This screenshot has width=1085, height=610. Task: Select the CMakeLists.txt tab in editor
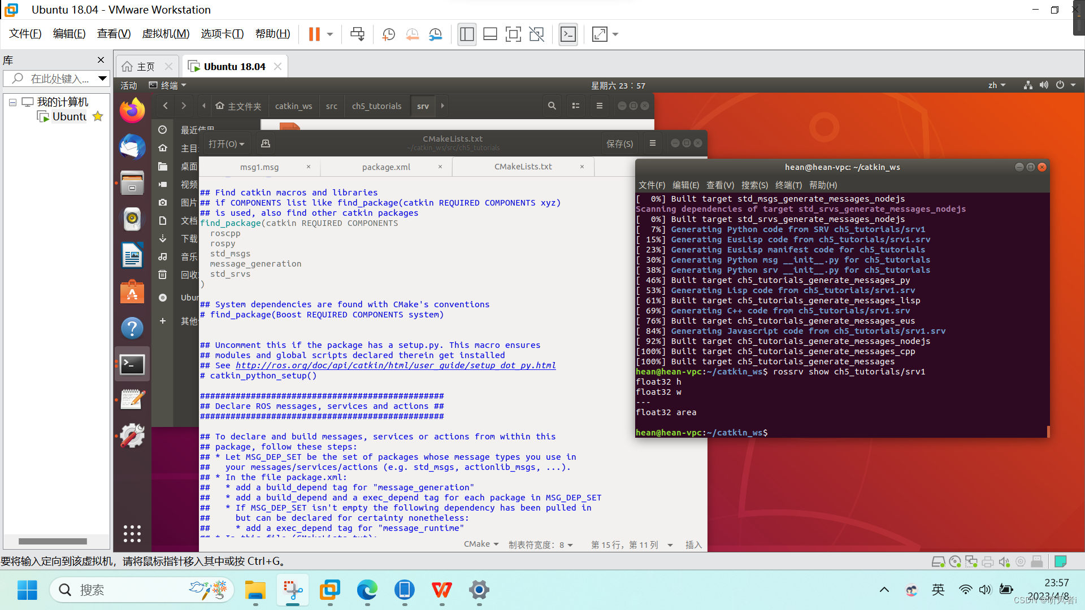(x=522, y=167)
